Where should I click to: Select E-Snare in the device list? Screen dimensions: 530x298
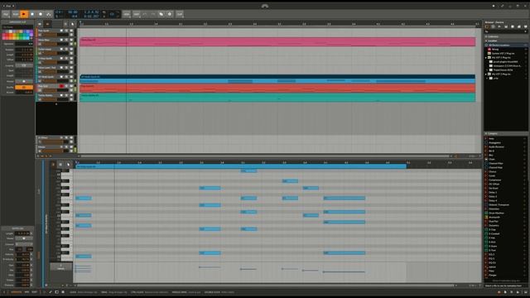click(506, 246)
